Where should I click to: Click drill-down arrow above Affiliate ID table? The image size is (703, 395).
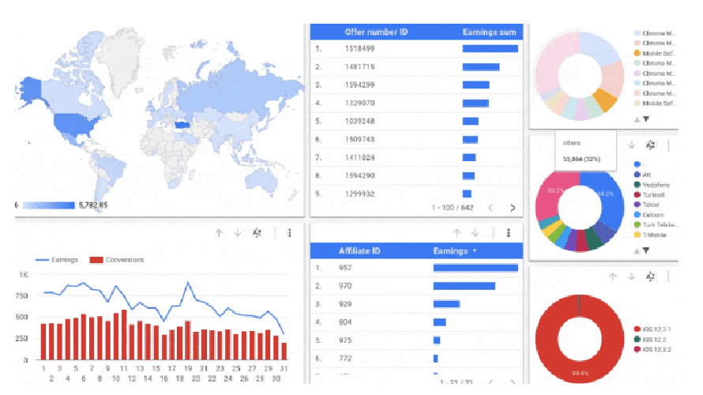click(x=476, y=233)
